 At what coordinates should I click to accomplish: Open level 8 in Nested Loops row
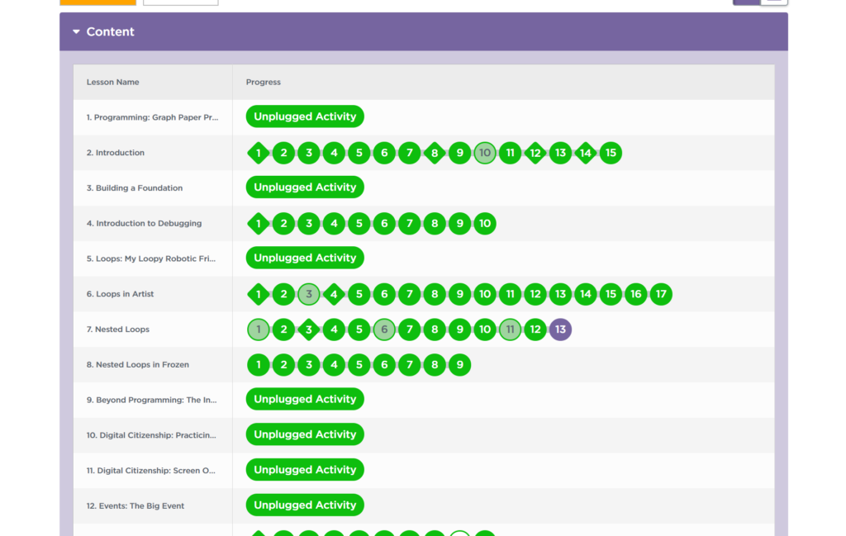point(435,330)
